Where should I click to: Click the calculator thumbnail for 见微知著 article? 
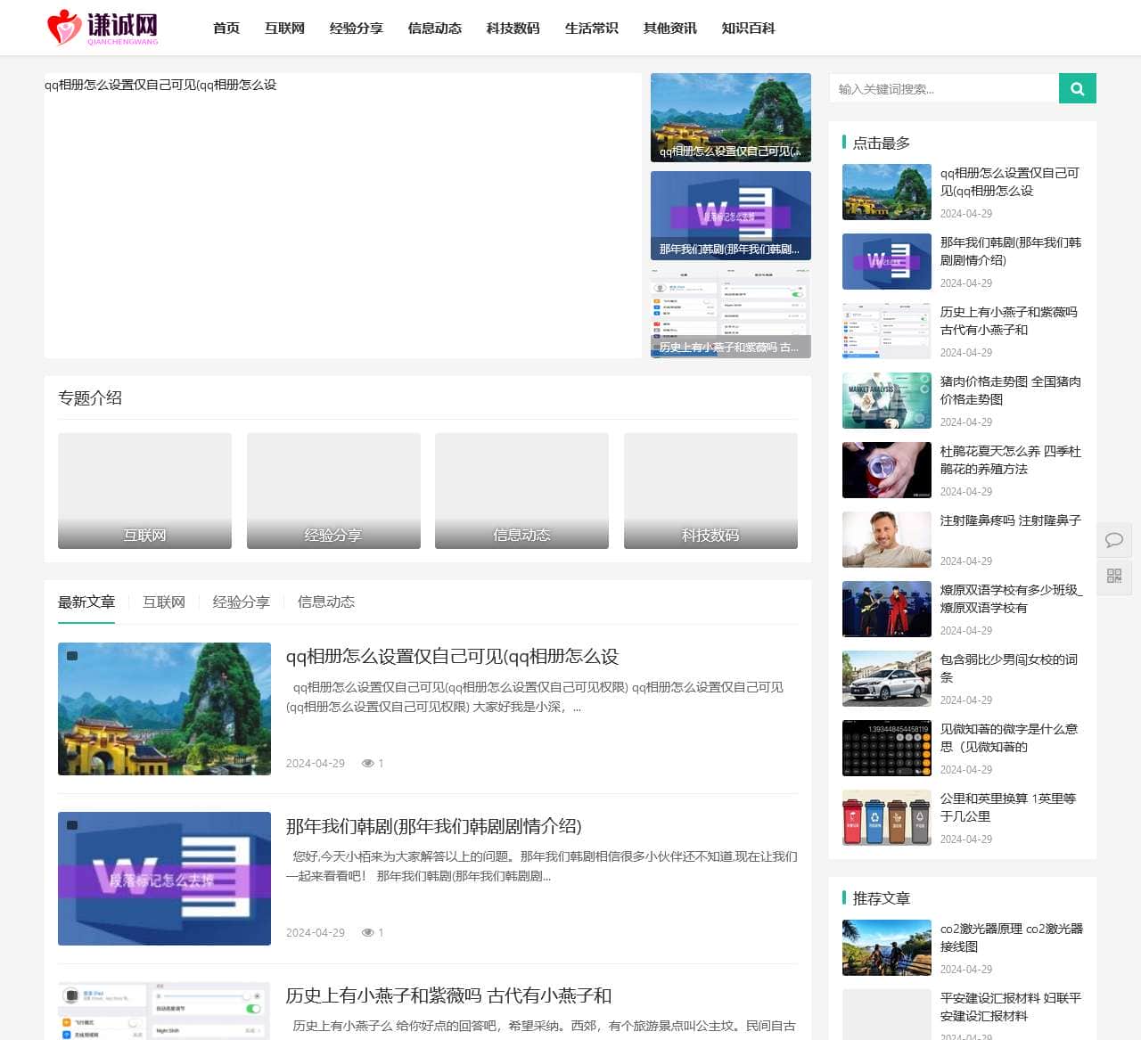[x=887, y=748]
